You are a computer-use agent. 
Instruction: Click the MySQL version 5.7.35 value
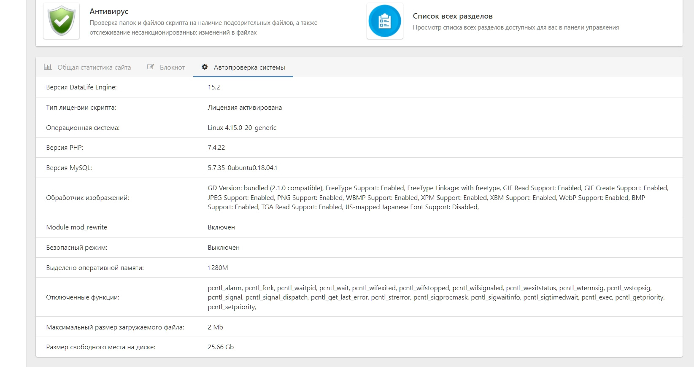(x=243, y=168)
